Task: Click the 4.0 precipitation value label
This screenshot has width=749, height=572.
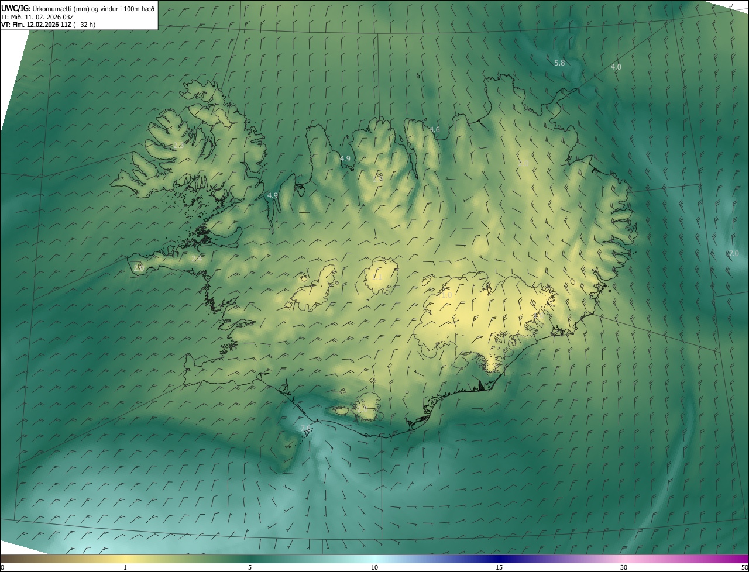Action: (616, 67)
